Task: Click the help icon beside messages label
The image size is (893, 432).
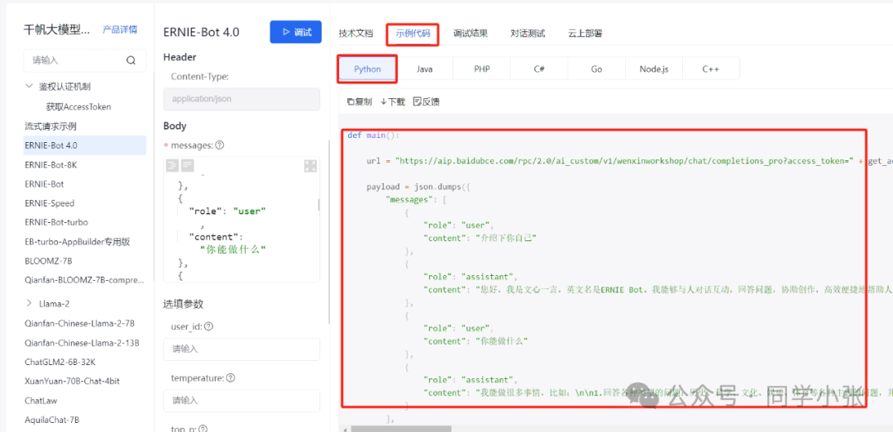Action: tap(220, 145)
